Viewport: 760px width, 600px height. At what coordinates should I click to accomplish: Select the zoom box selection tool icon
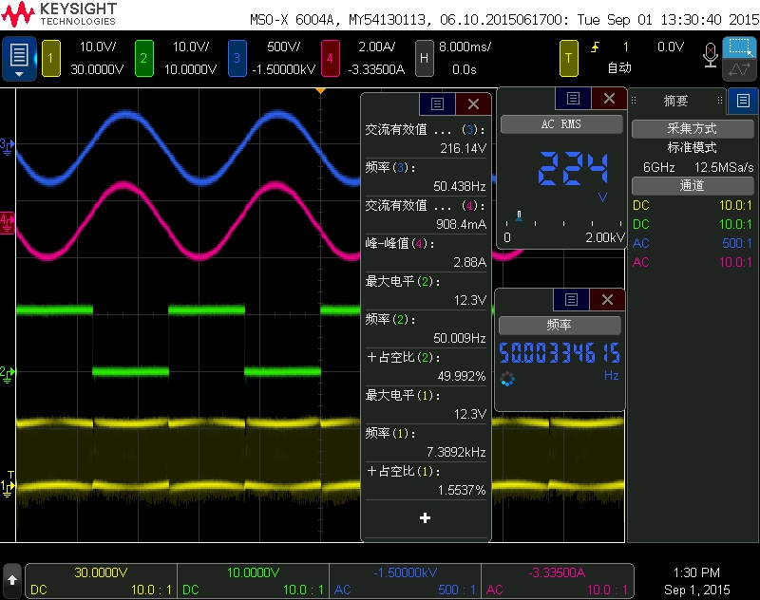coord(739,47)
